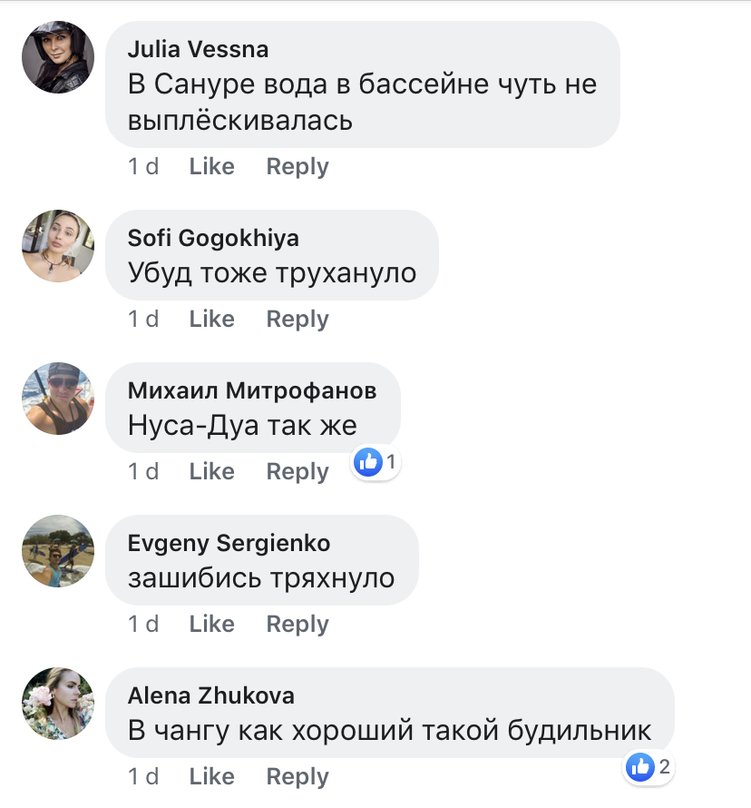This screenshot has width=751, height=808.
Task: Click the Evgeny Sergienko name link
Action: (x=229, y=543)
